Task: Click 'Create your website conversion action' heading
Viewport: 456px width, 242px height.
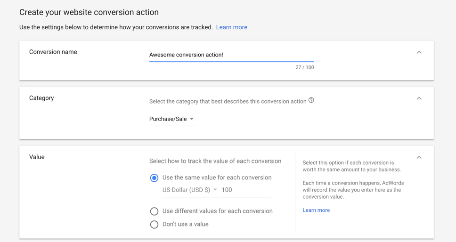Action: pos(89,13)
